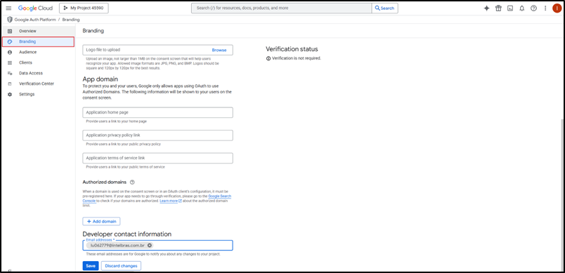
Task: Click the Branding breadcrumb text
Action: 71,20
